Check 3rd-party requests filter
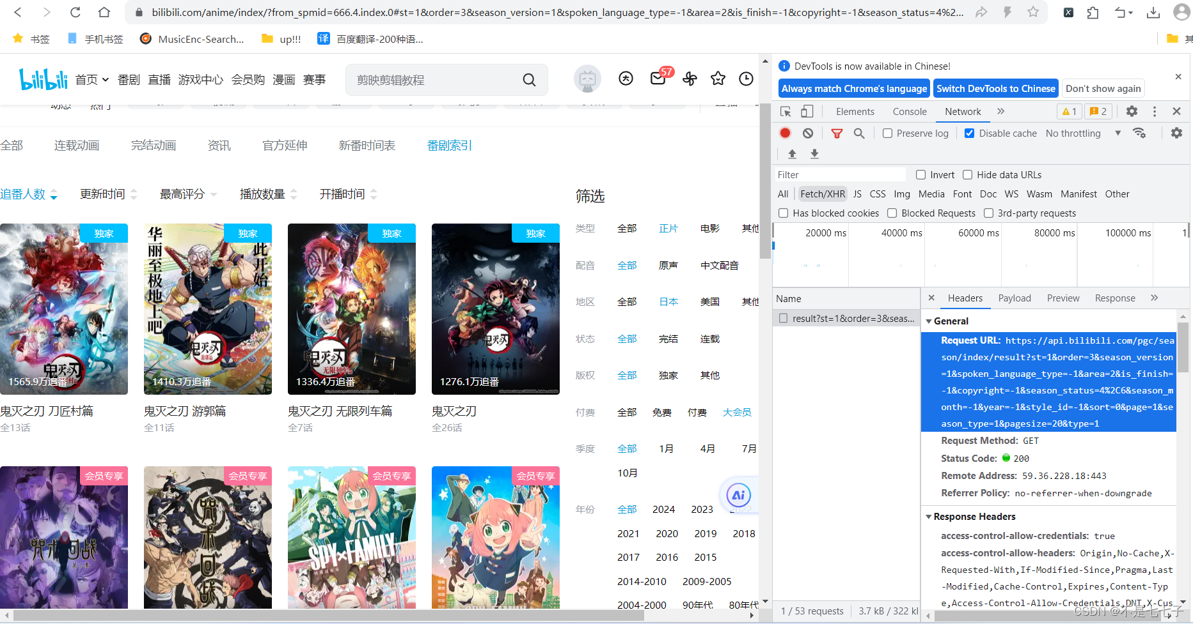Image resolution: width=1193 pixels, height=624 pixels. [x=988, y=213]
